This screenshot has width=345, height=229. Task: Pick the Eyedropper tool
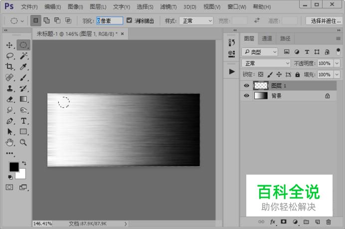23,67
